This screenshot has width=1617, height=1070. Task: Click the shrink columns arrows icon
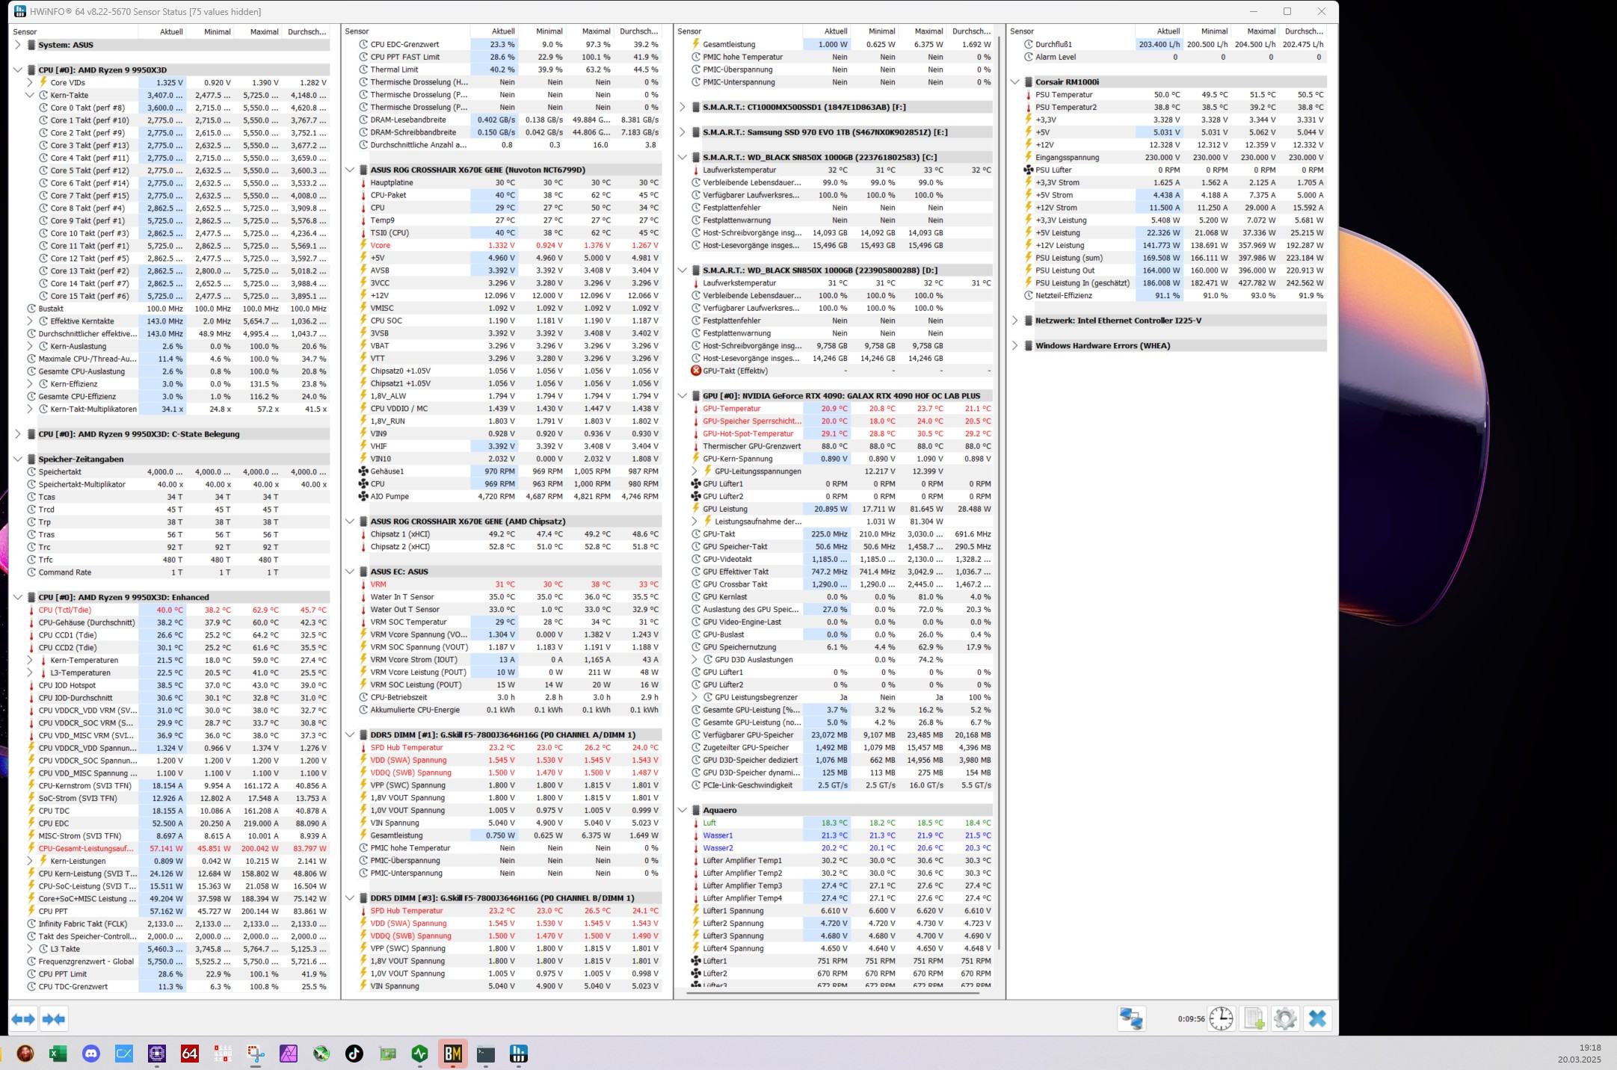[x=54, y=1018]
